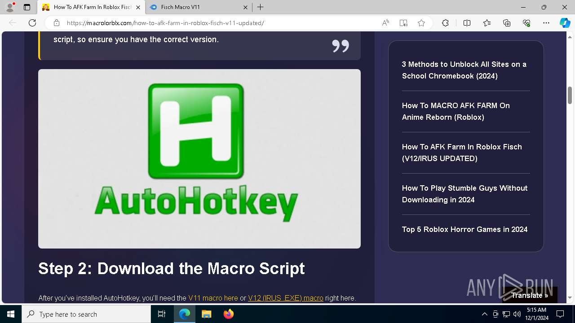Open the Favorites list
The height and width of the screenshot is (323, 575).
487,23
